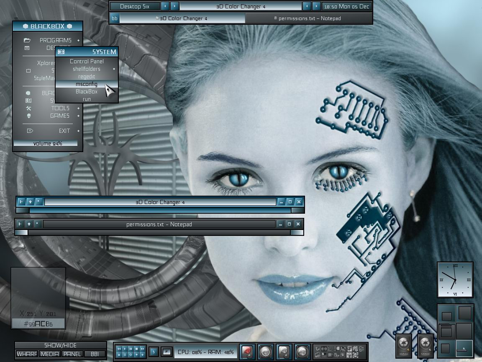Click the permissions.txt - Notepad window title
The width and height of the screenshot is (482, 362).
pos(159,224)
